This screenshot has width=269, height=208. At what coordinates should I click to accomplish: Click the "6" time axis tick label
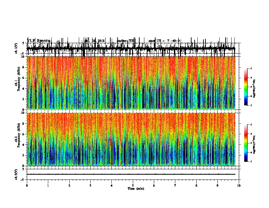(x=154, y=186)
